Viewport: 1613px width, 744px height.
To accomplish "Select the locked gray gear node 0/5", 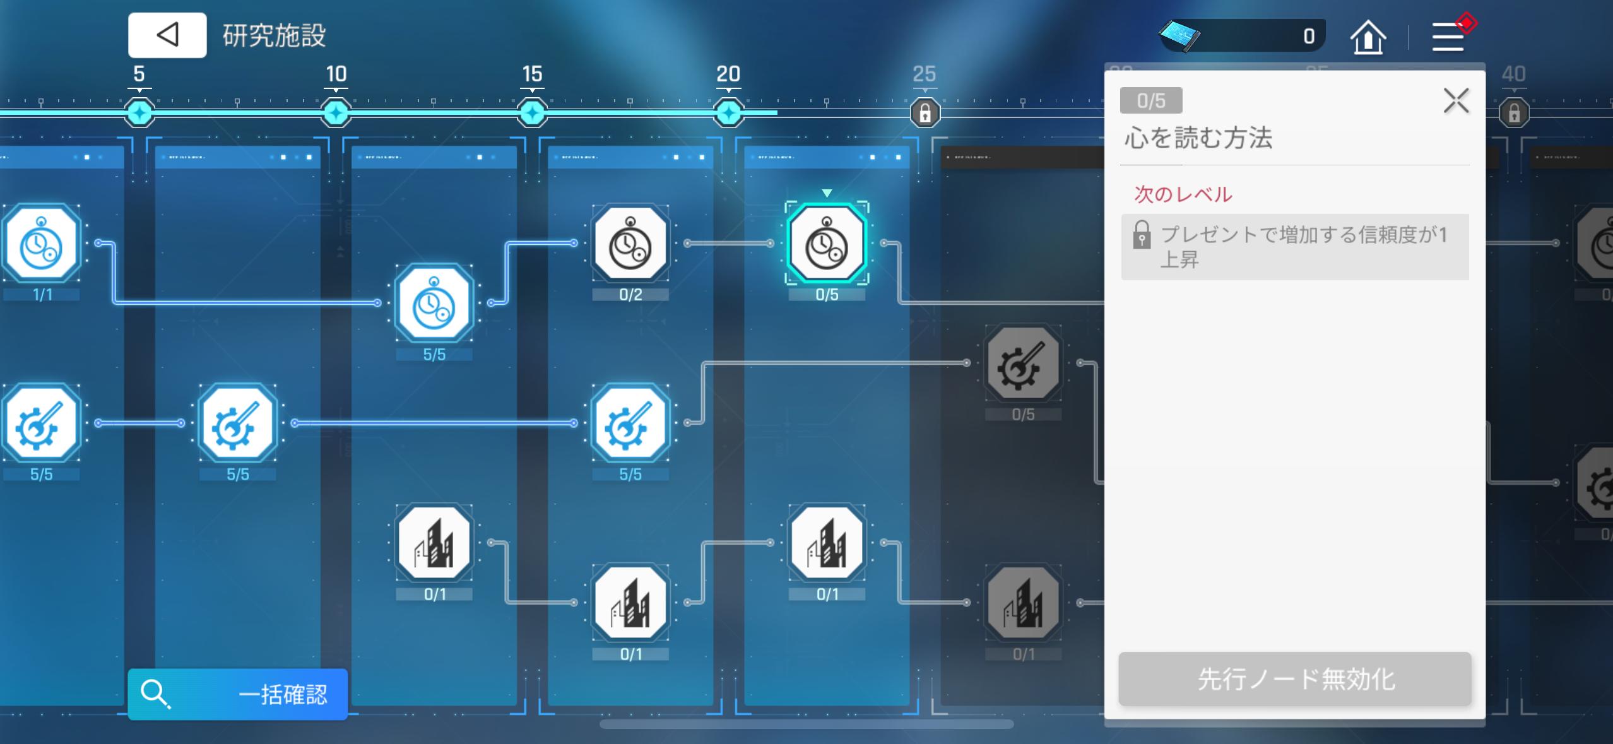I will (1023, 364).
